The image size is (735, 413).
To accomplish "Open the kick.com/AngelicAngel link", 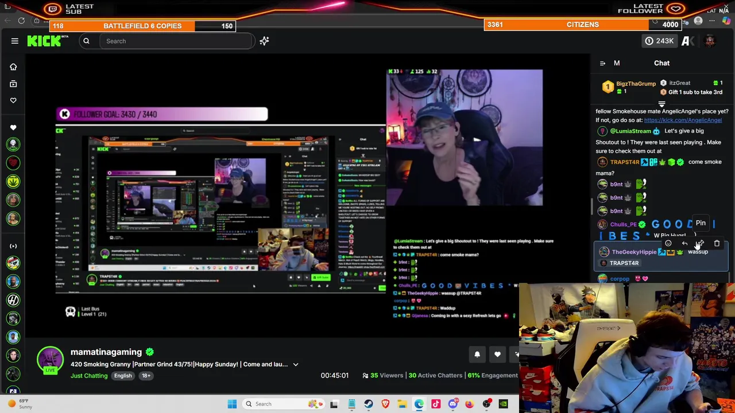I will point(683,120).
